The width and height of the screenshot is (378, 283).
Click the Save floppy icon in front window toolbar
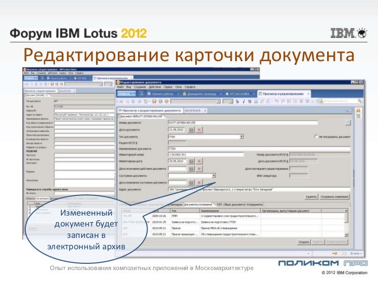(x=154, y=101)
